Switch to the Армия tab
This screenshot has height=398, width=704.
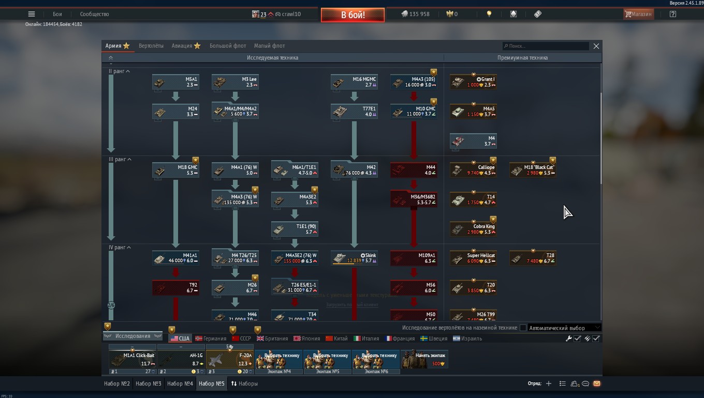[118, 46]
